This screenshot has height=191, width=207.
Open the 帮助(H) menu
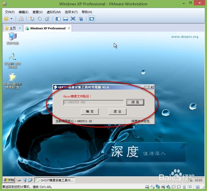(87, 12)
